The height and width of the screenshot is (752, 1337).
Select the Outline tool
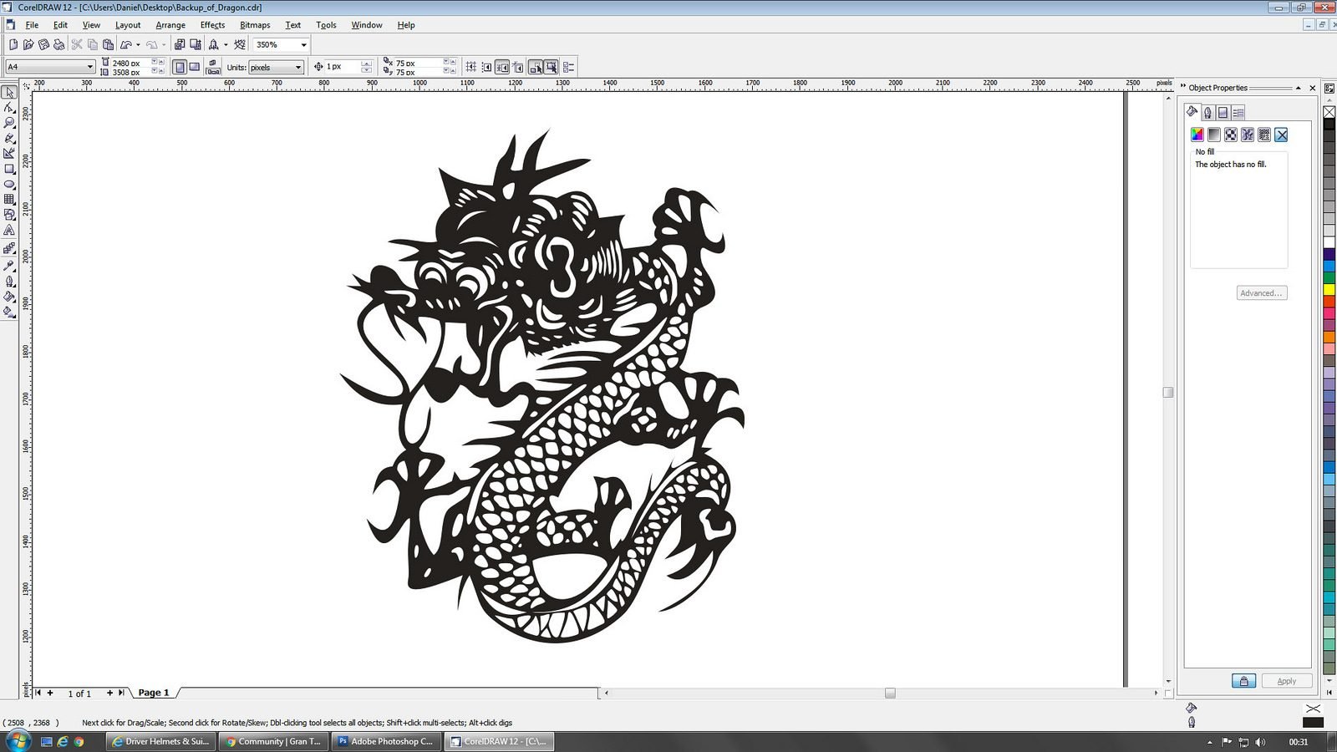(9, 281)
